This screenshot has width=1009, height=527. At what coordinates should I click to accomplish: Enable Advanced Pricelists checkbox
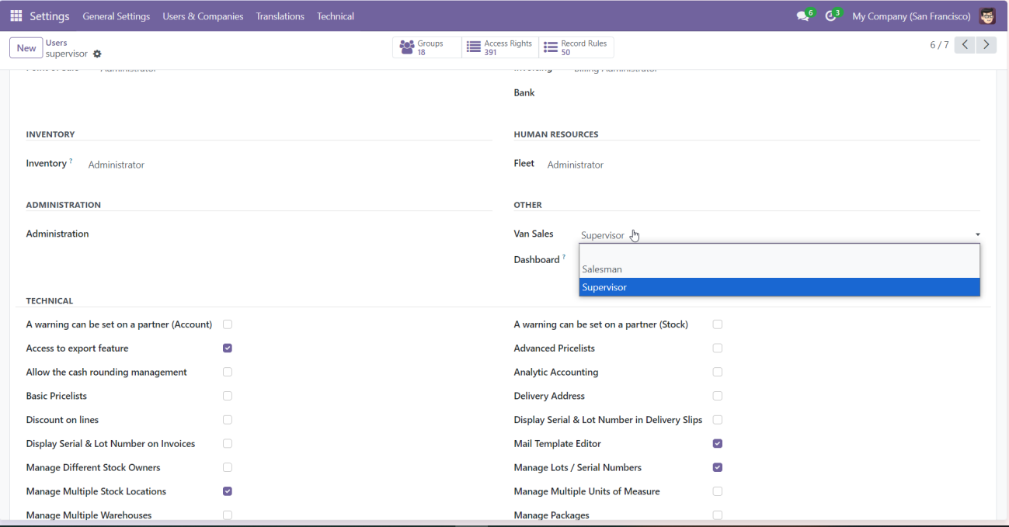(718, 348)
